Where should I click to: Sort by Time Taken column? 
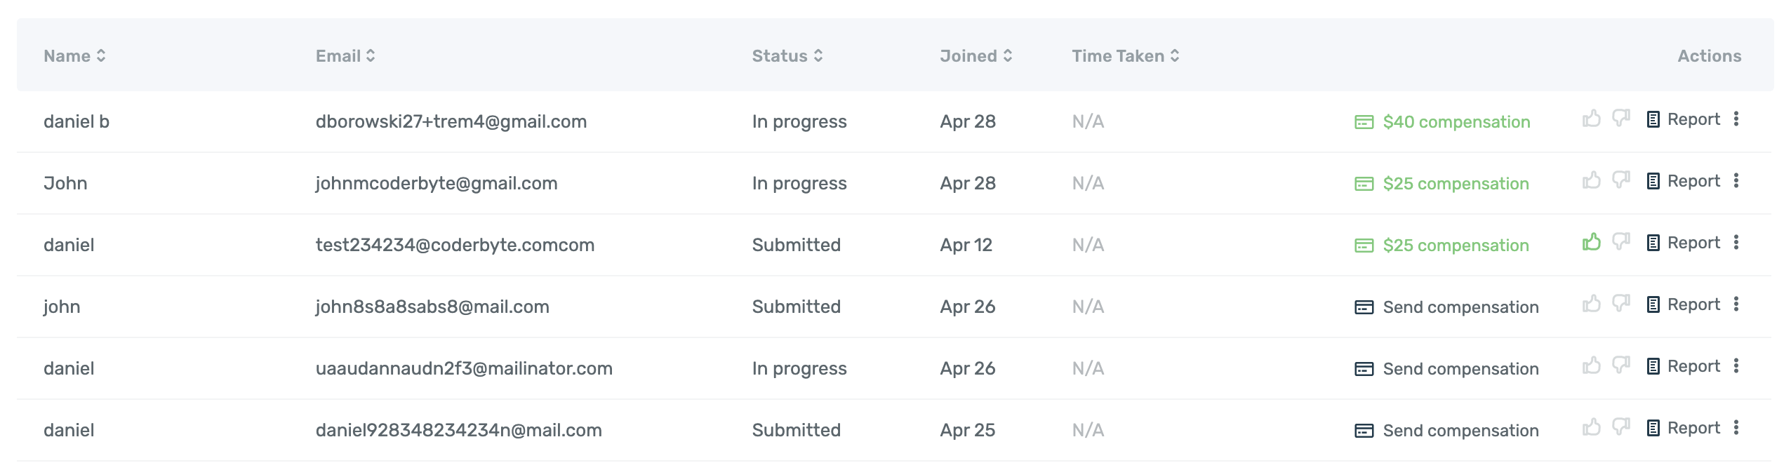(1126, 56)
